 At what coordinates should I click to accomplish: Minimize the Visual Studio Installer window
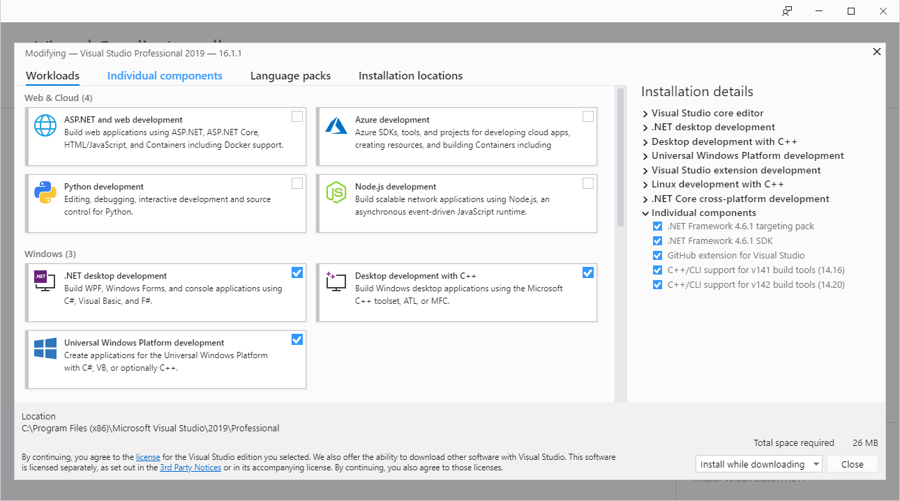[x=819, y=11]
